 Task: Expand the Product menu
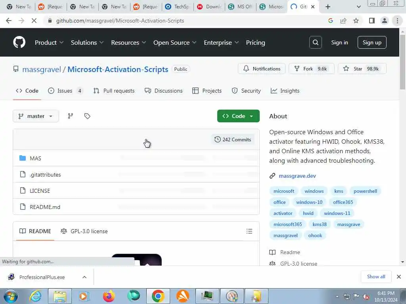tap(49, 43)
